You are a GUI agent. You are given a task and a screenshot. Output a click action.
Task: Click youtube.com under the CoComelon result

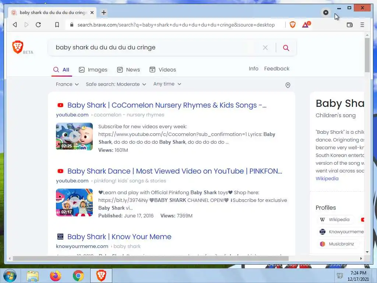[72, 115]
